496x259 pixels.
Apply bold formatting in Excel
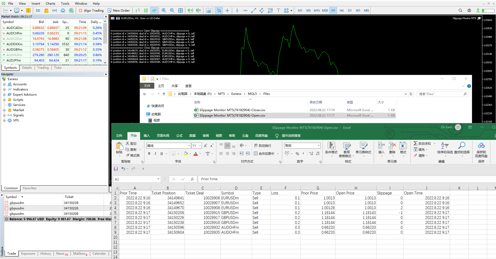click(x=149, y=154)
